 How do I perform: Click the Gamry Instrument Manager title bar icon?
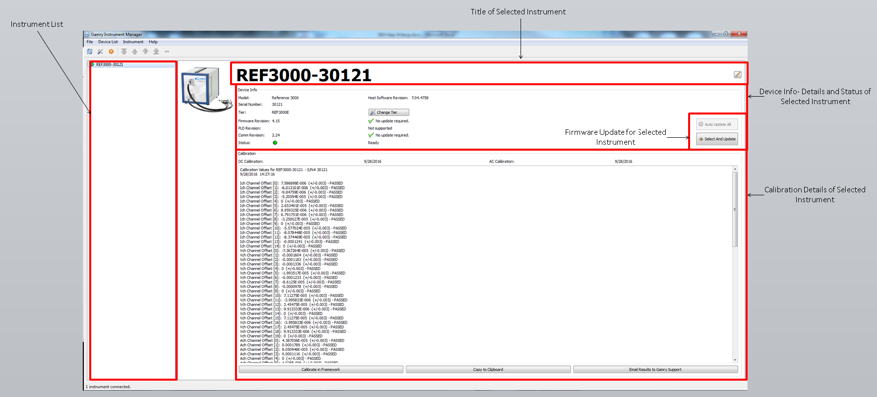click(87, 35)
